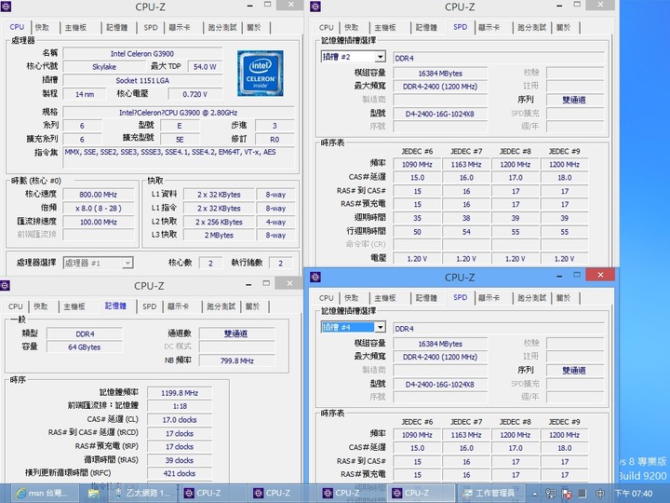Click the CPU-Z logo icon in the Celeron G3900 window title bar
Viewport: 670px width, 503px height.
click(6, 7)
